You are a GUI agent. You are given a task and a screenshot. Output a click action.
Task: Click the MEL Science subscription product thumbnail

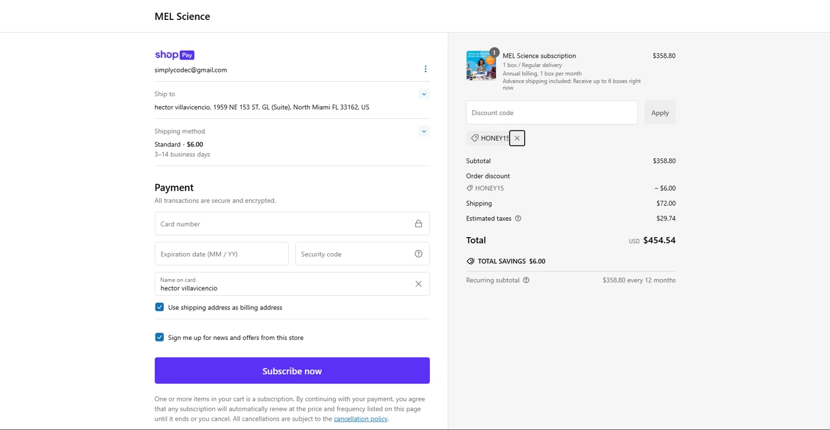481,66
